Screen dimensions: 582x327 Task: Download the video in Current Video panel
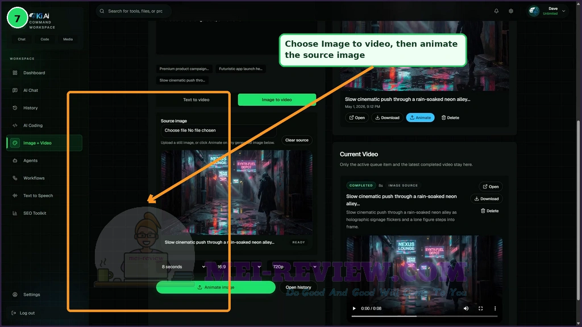487,199
